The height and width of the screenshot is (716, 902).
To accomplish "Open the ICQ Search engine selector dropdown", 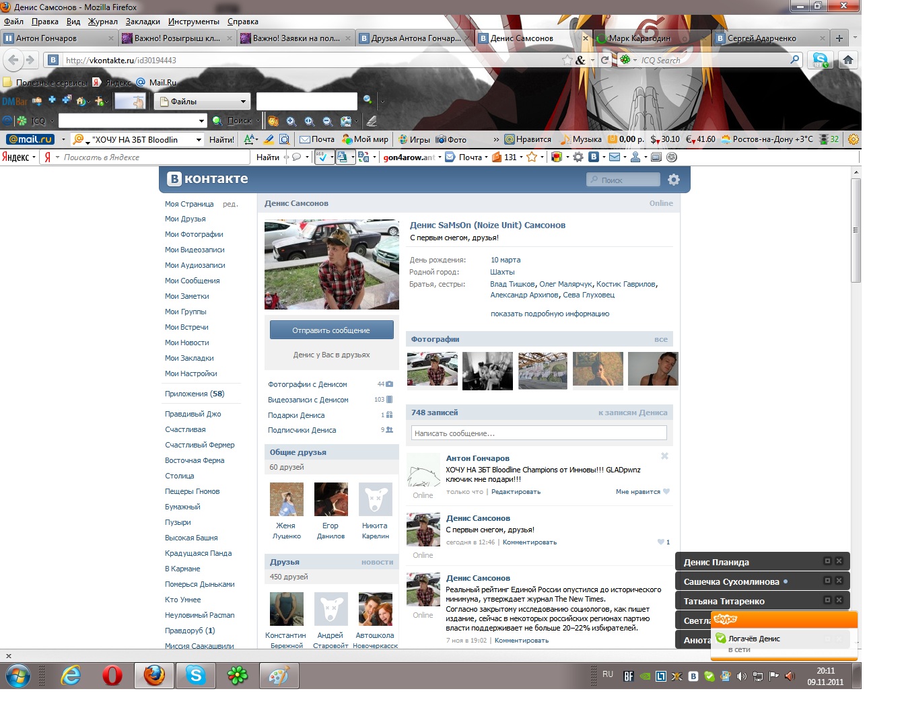I will [628, 60].
